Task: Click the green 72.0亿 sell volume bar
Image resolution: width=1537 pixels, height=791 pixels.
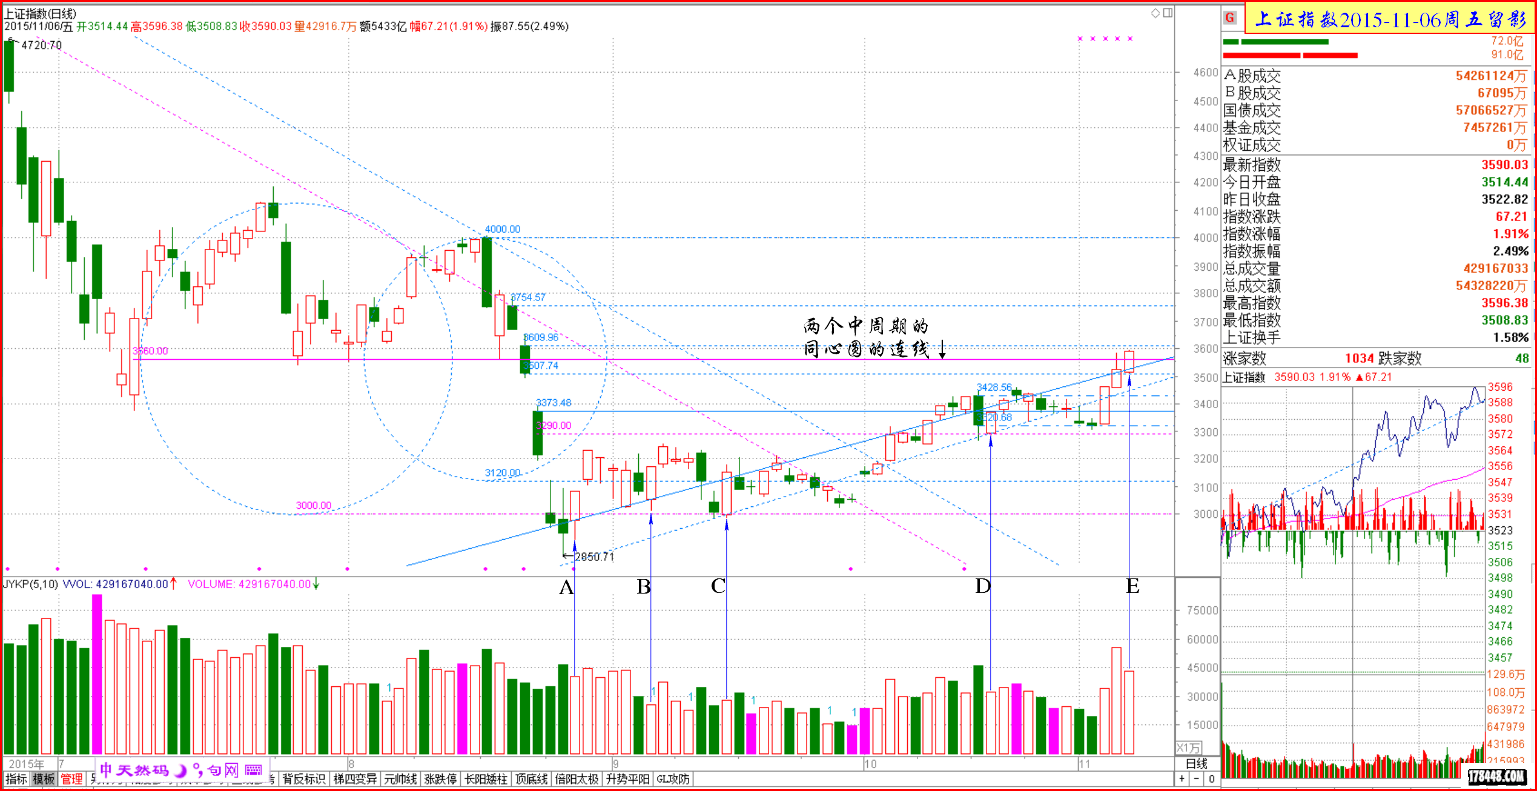Action: point(1275,42)
